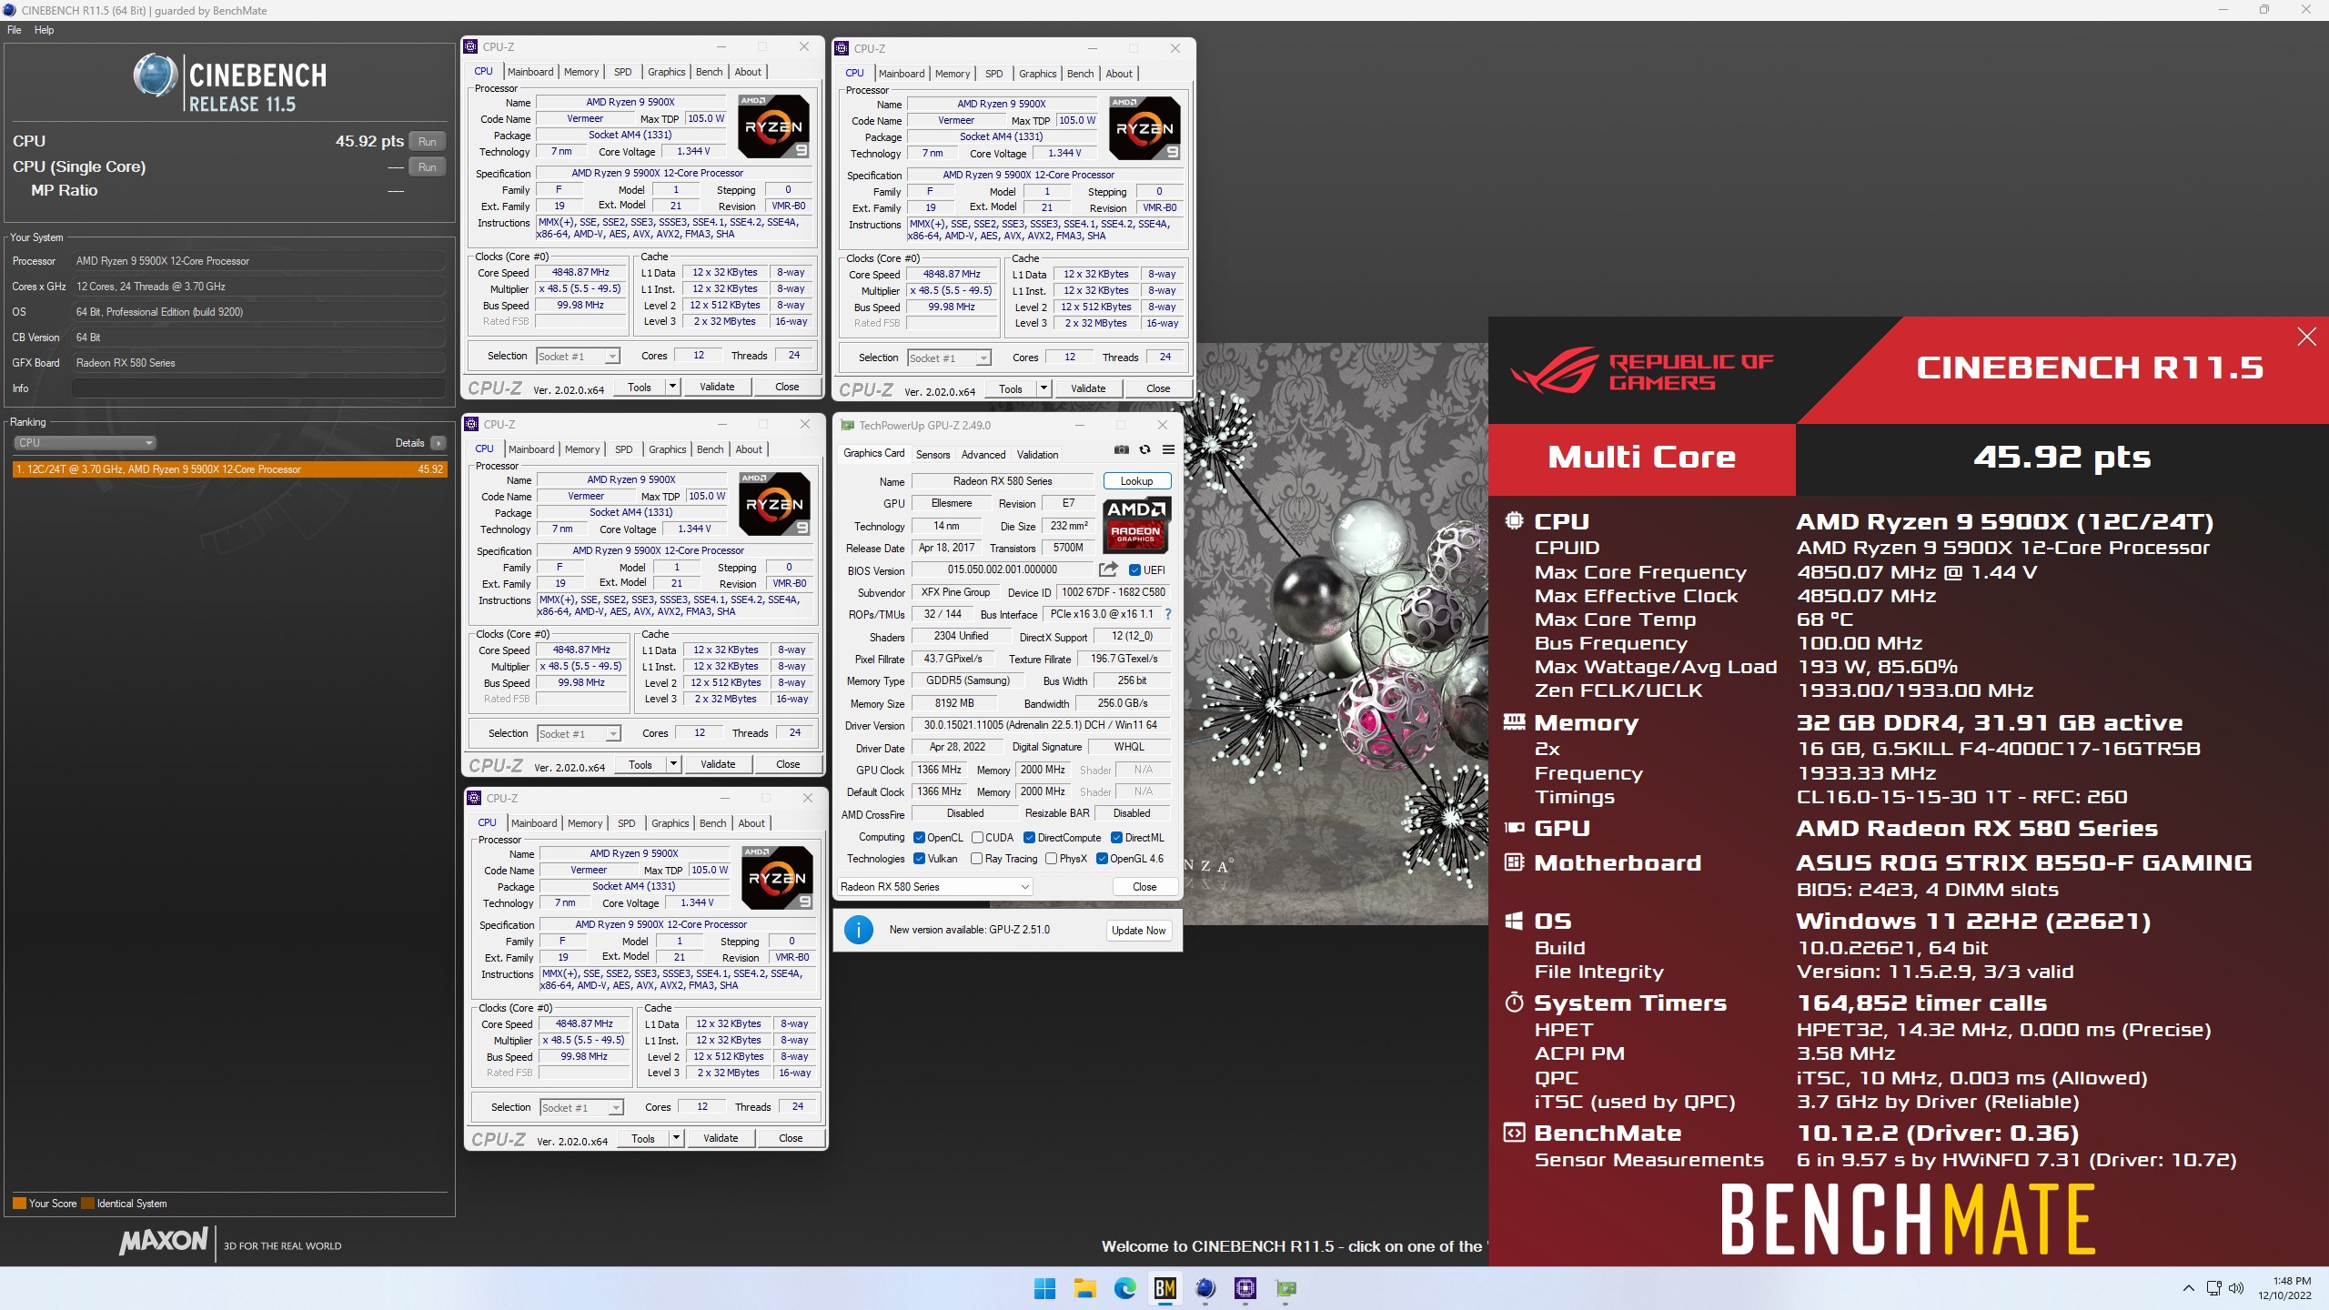Screen dimensions: 2329x1310
Task: Toggle the Vulkan checkbox
Action: pyautogui.click(x=919, y=859)
